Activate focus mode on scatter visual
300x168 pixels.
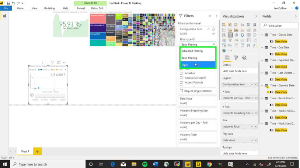59,62
